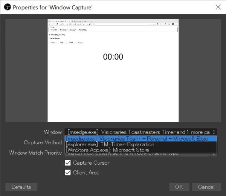Screen dimensions: 226x196
Task: Click the Window Match Priority label
Action: (35, 153)
